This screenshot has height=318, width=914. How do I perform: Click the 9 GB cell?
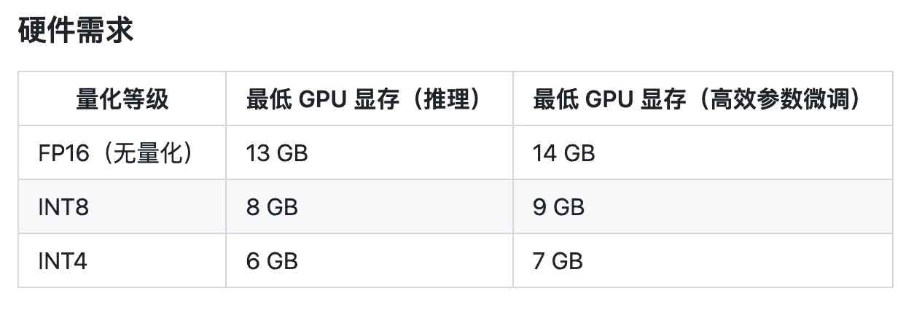(558, 207)
